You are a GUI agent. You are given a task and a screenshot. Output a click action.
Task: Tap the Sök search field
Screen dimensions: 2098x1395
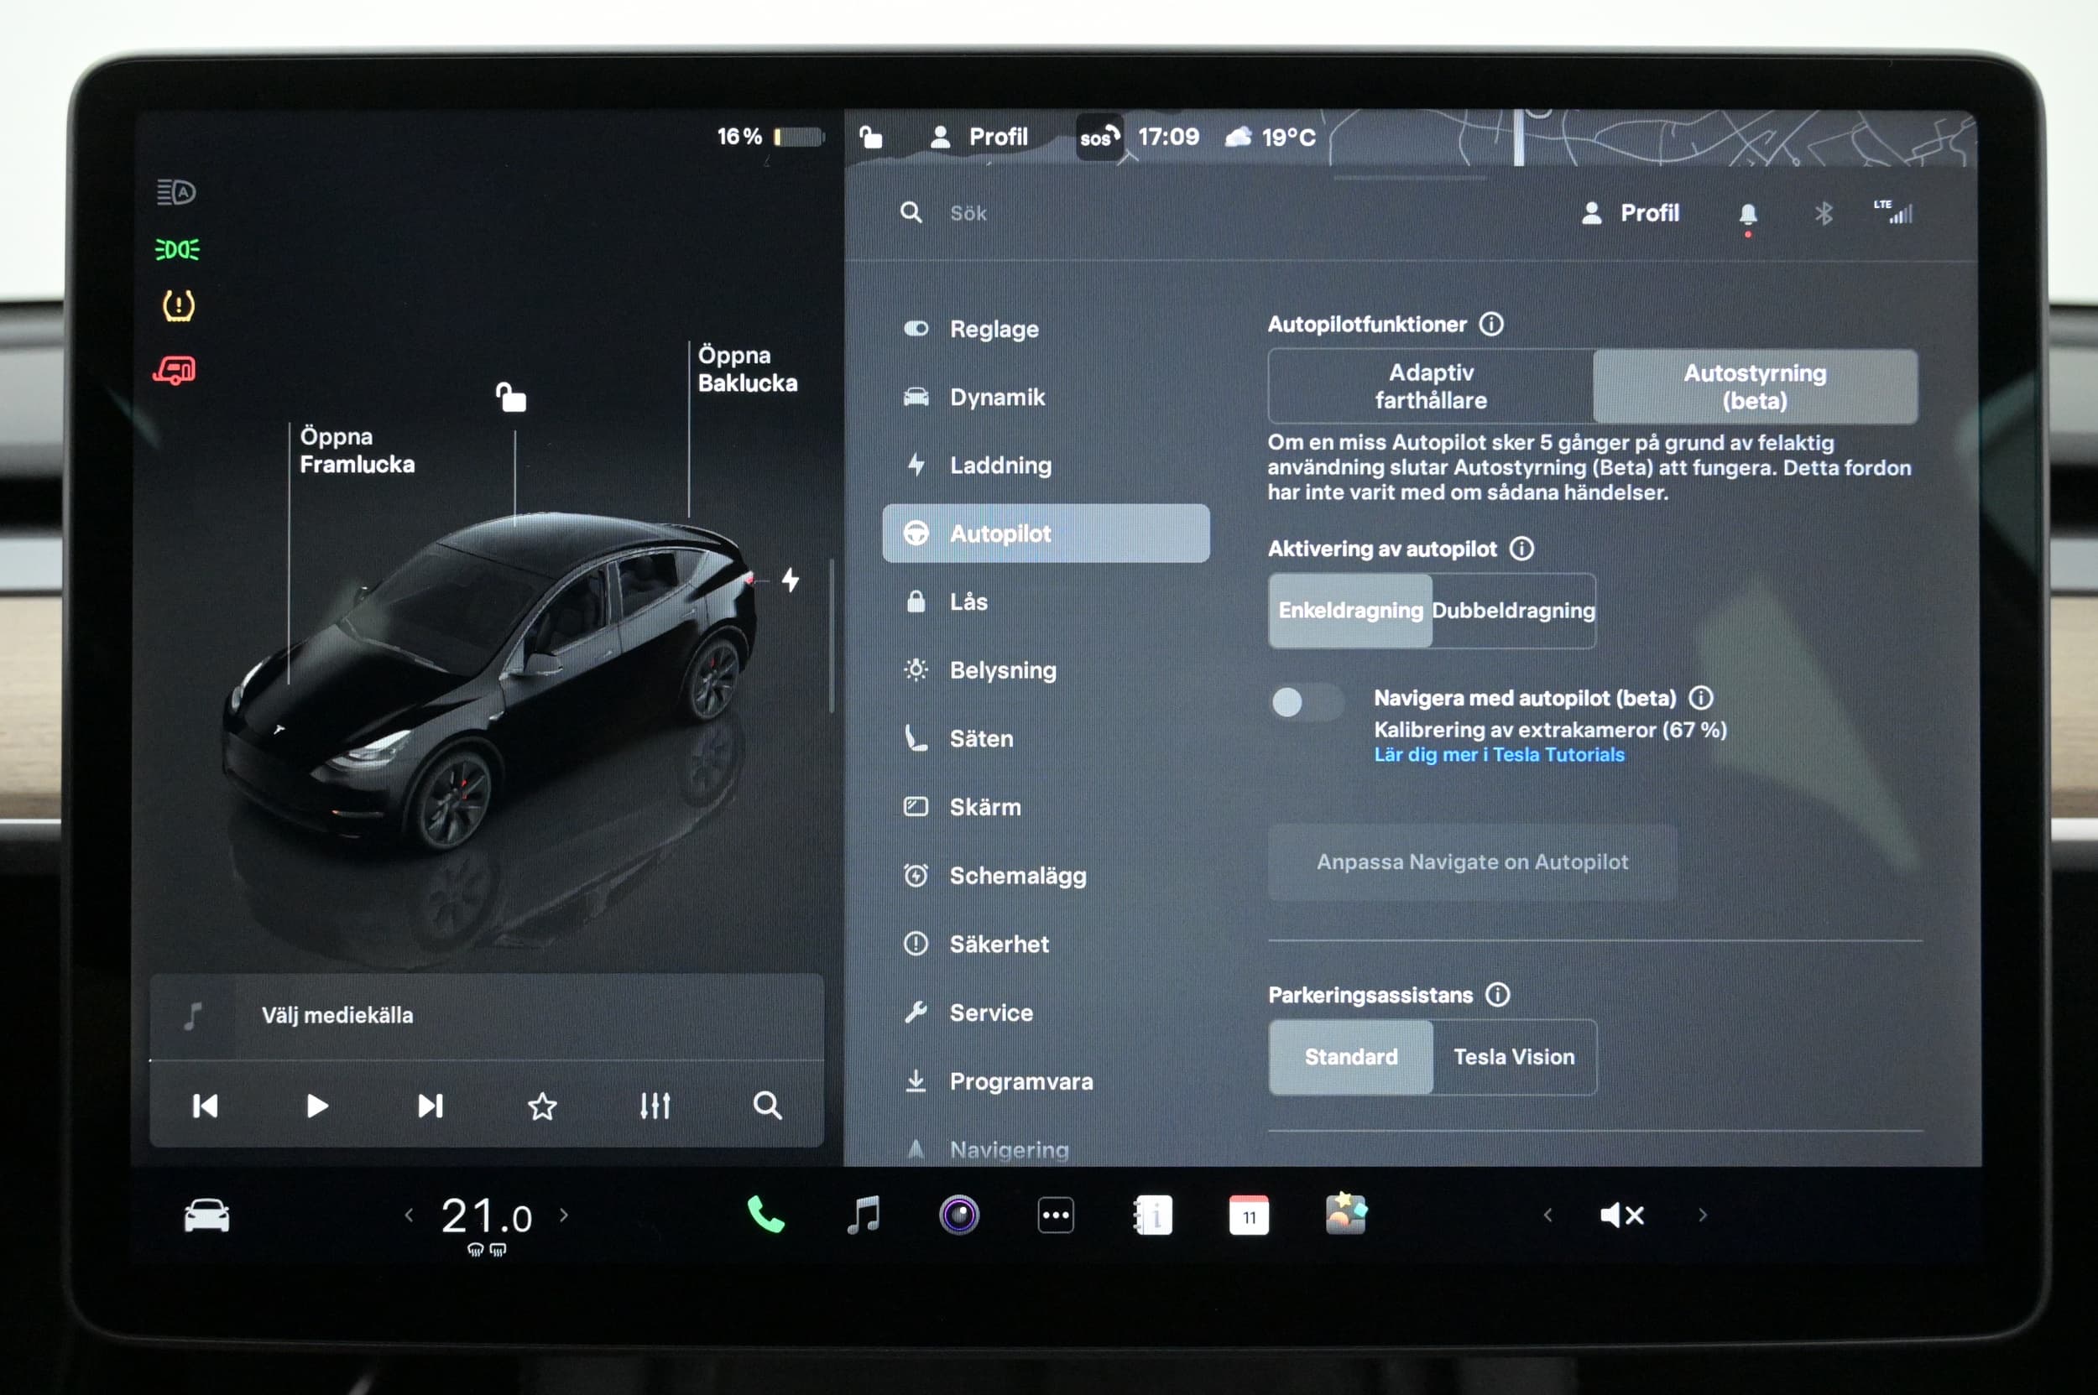pyautogui.click(x=968, y=214)
